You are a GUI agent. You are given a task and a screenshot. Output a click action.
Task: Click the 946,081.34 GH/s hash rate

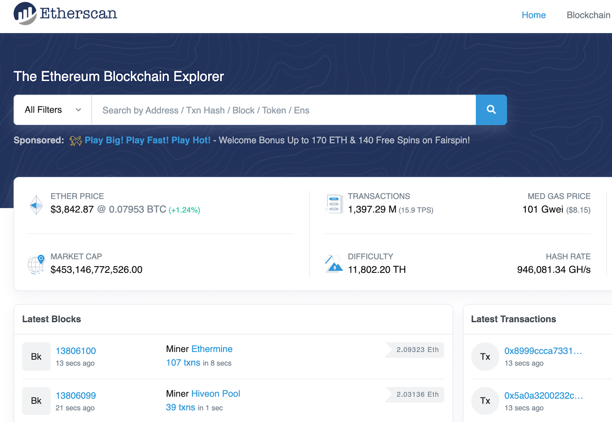554,270
